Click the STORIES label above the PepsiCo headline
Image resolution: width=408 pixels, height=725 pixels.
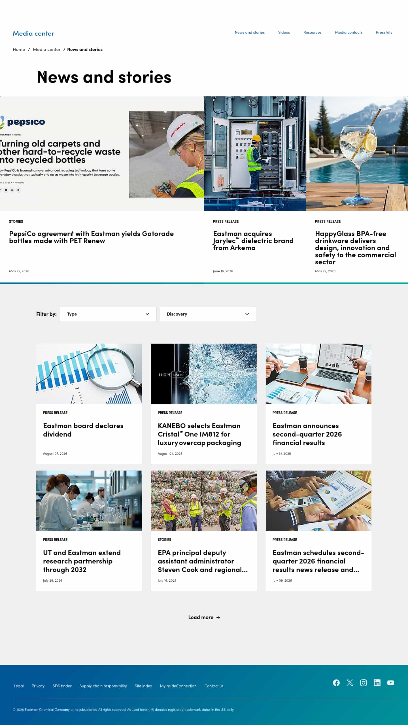click(x=16, y=222)
